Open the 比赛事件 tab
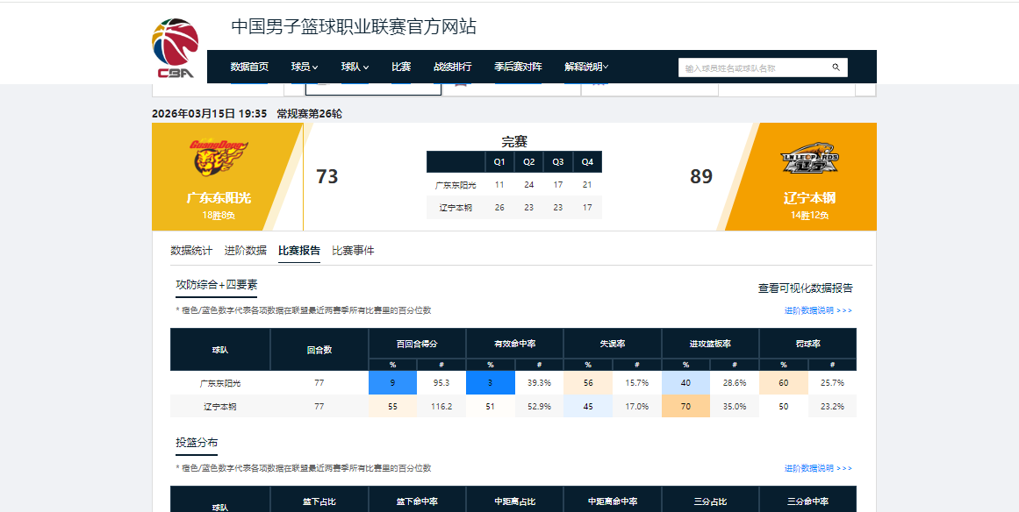The width and height of the screenshot is (1019, 512). (355, 250)
